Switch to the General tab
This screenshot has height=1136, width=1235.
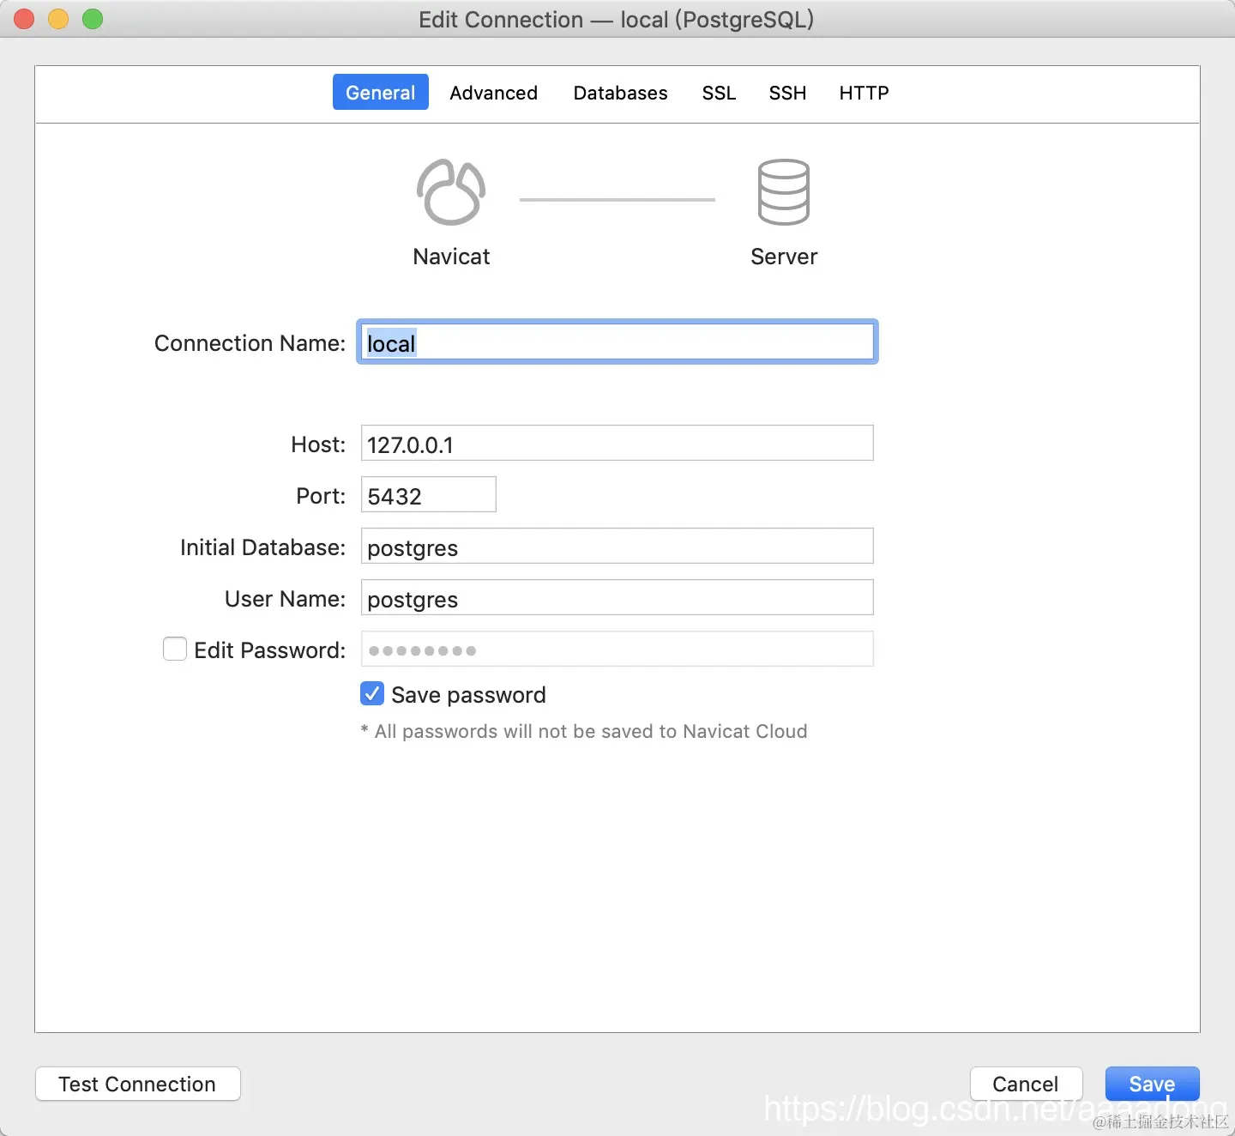[381, 93]
